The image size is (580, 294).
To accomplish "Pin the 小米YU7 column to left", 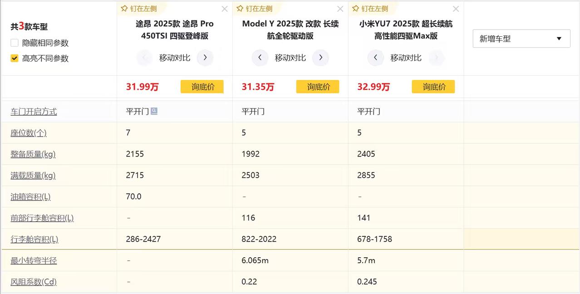I will pyautogui.click(x=370, y=9).
